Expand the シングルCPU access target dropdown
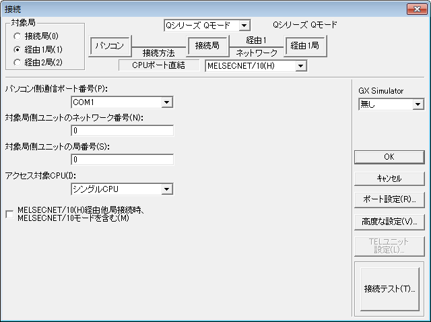 point(166,189)
